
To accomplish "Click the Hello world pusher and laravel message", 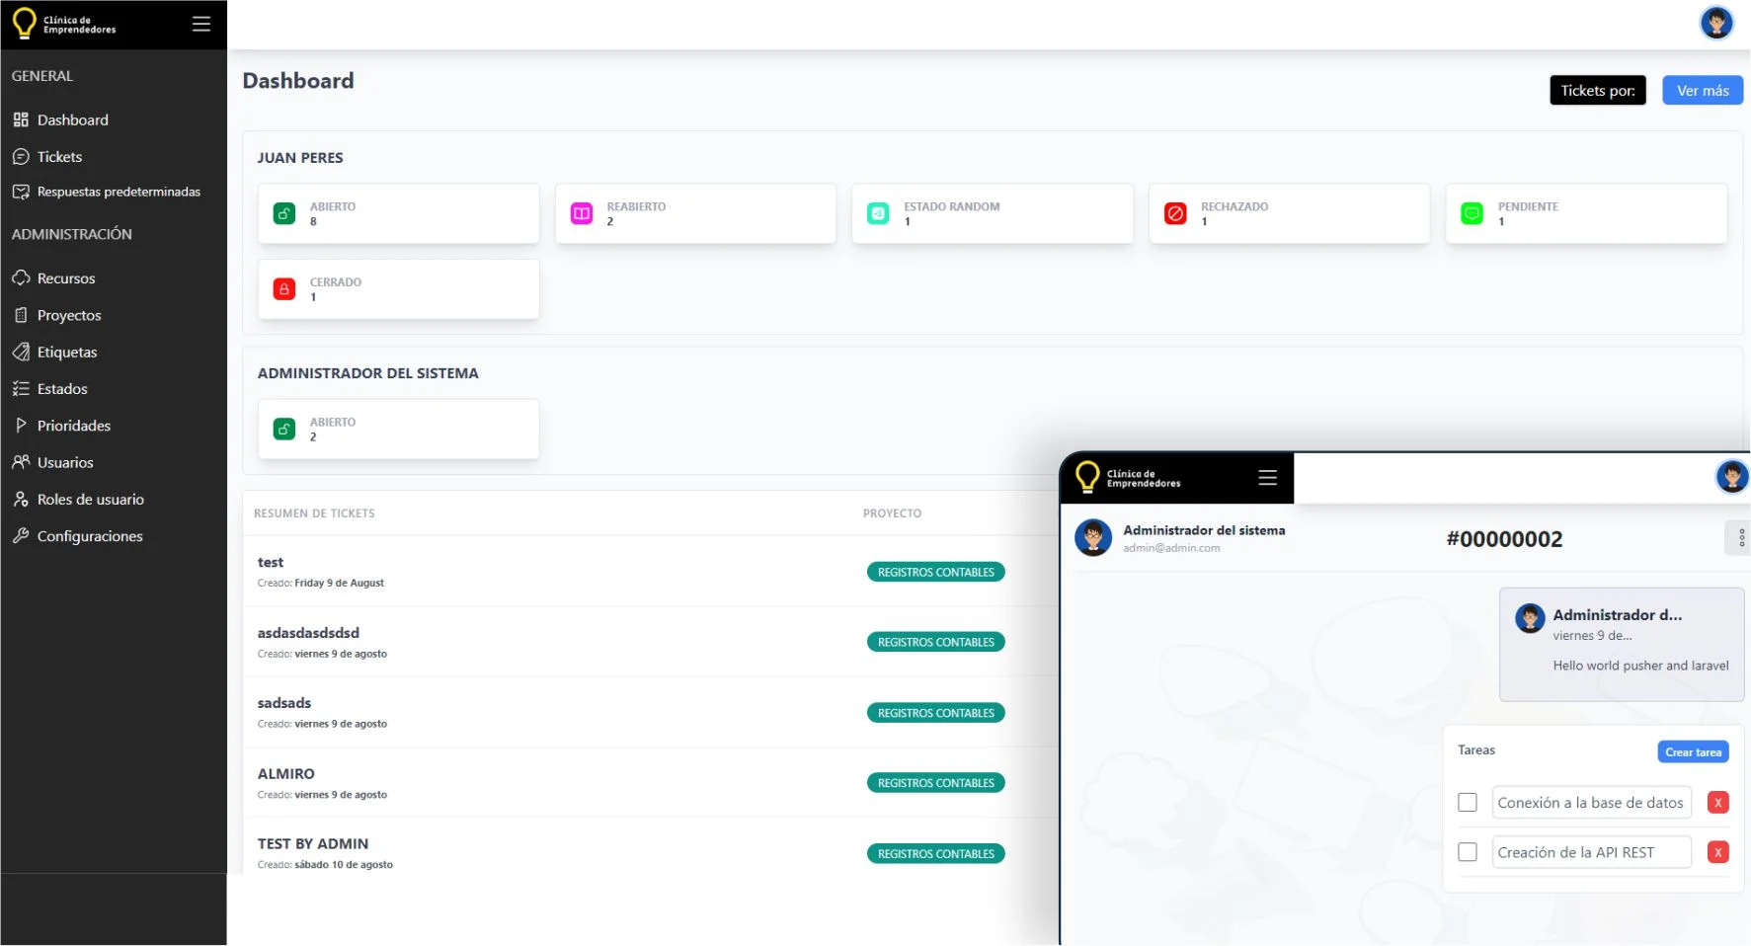I will click(1640, 666).
